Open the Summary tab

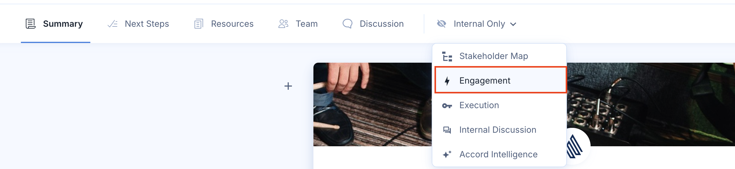click(55, 24)
